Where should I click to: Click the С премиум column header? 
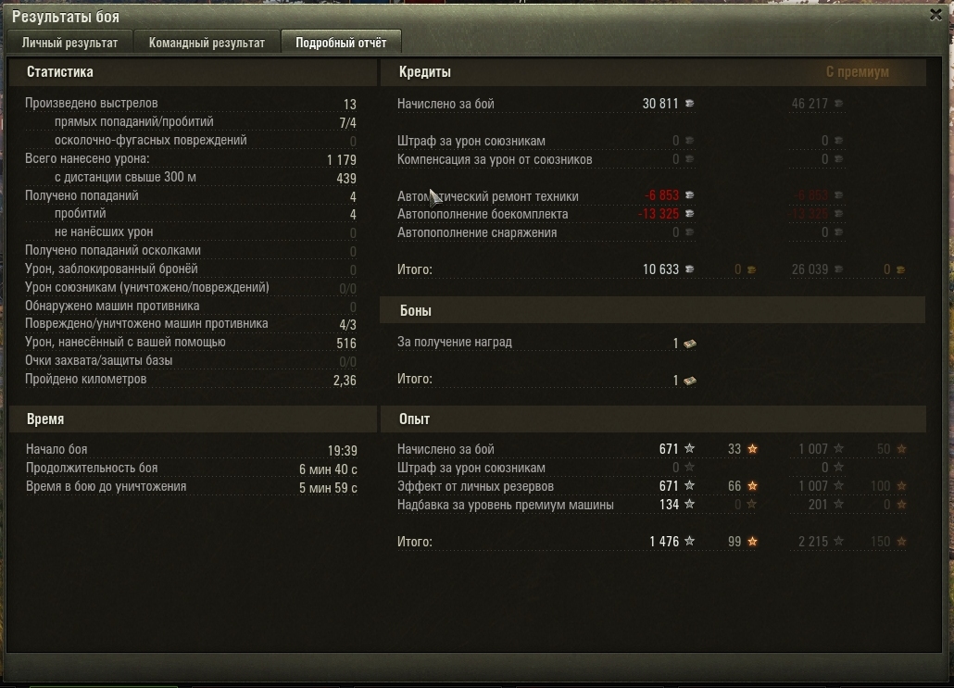pyautogui.click(x=858, y=72)
